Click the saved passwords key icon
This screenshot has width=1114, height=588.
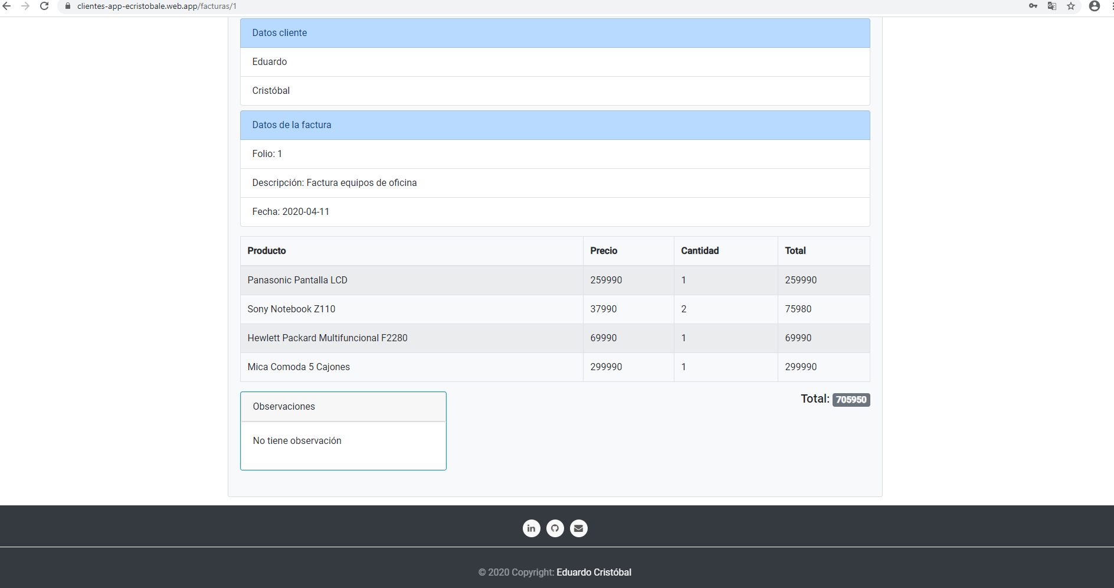pyautogui.click(x=1033, y=6)
